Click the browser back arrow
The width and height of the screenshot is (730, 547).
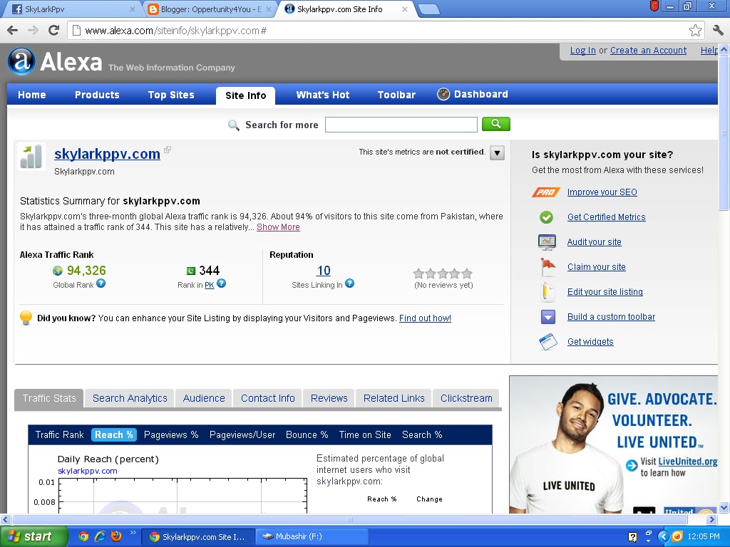point(13,31)
